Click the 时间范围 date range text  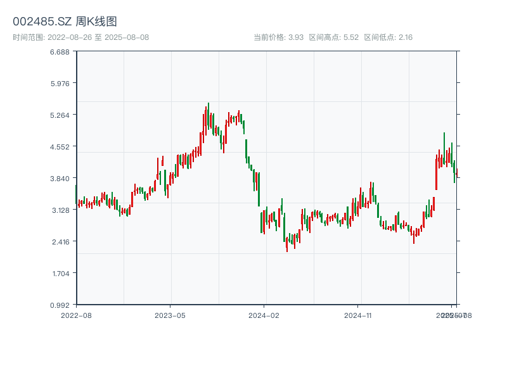pos(80,37)
